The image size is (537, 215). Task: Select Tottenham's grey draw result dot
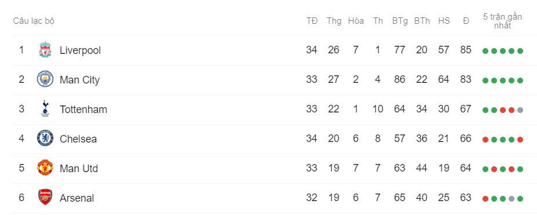tap(520, 110)
